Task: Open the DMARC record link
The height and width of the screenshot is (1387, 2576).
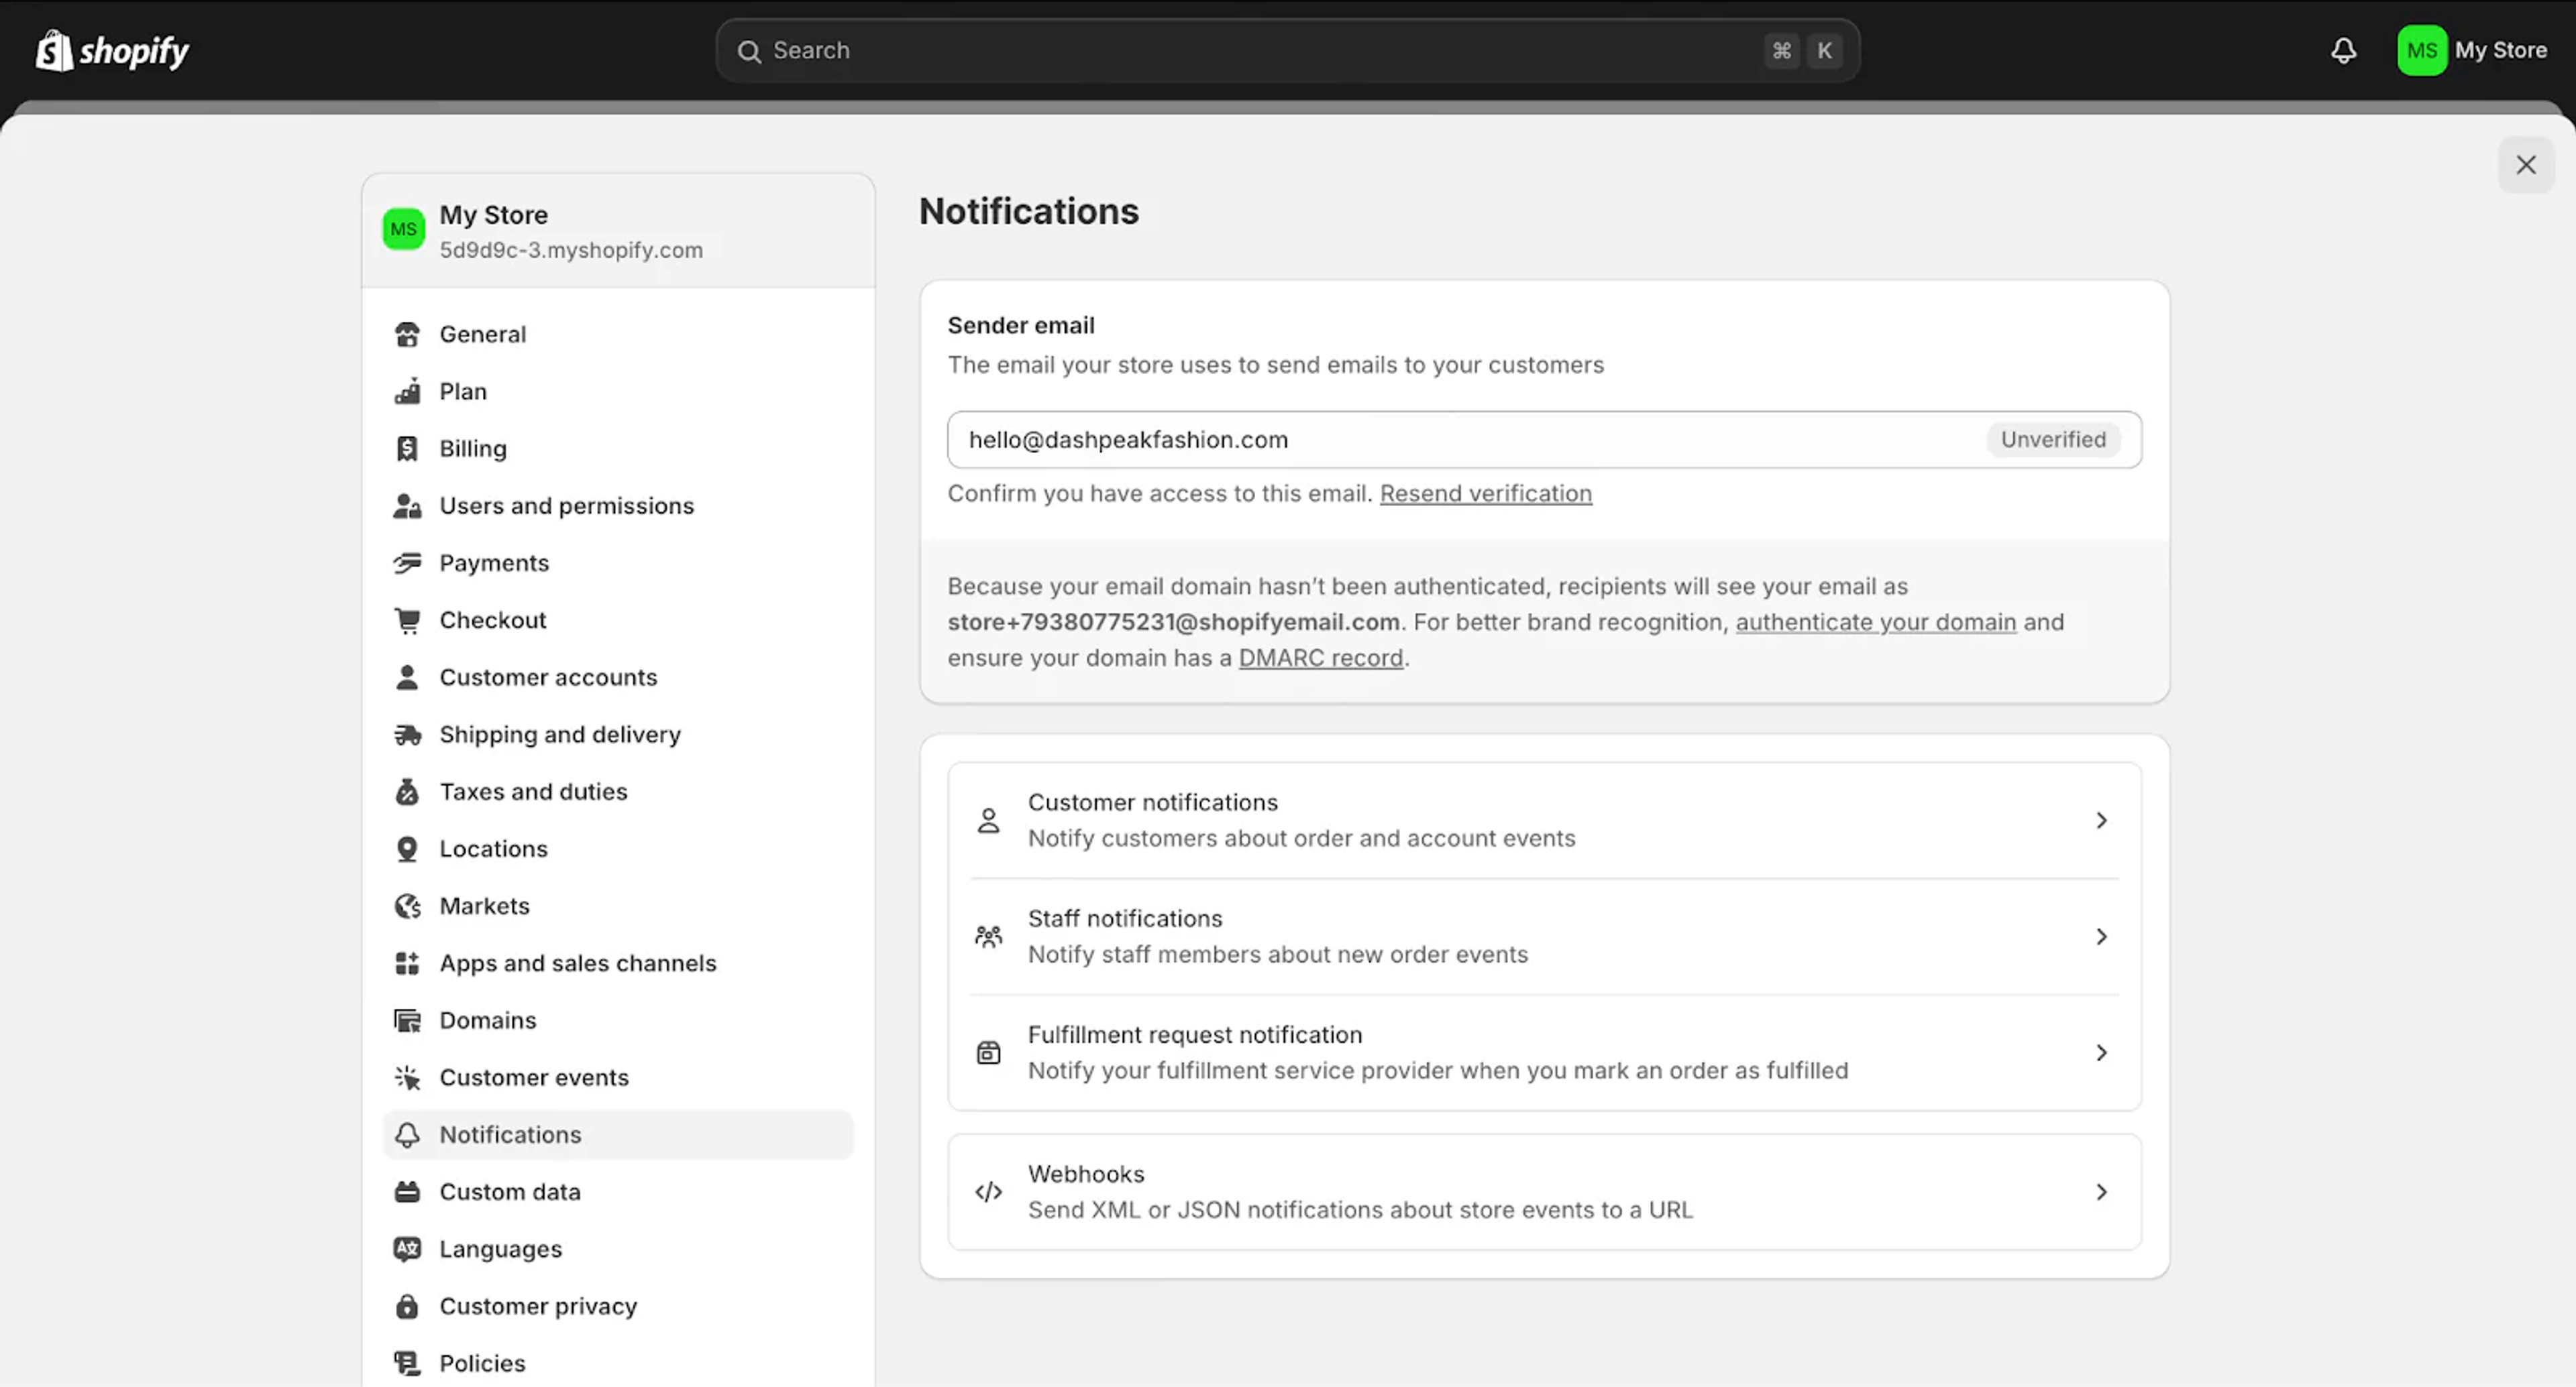Action: (1320, 658)
